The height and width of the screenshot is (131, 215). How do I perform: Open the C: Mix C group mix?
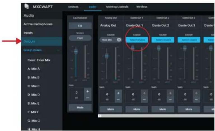(34, 86)
